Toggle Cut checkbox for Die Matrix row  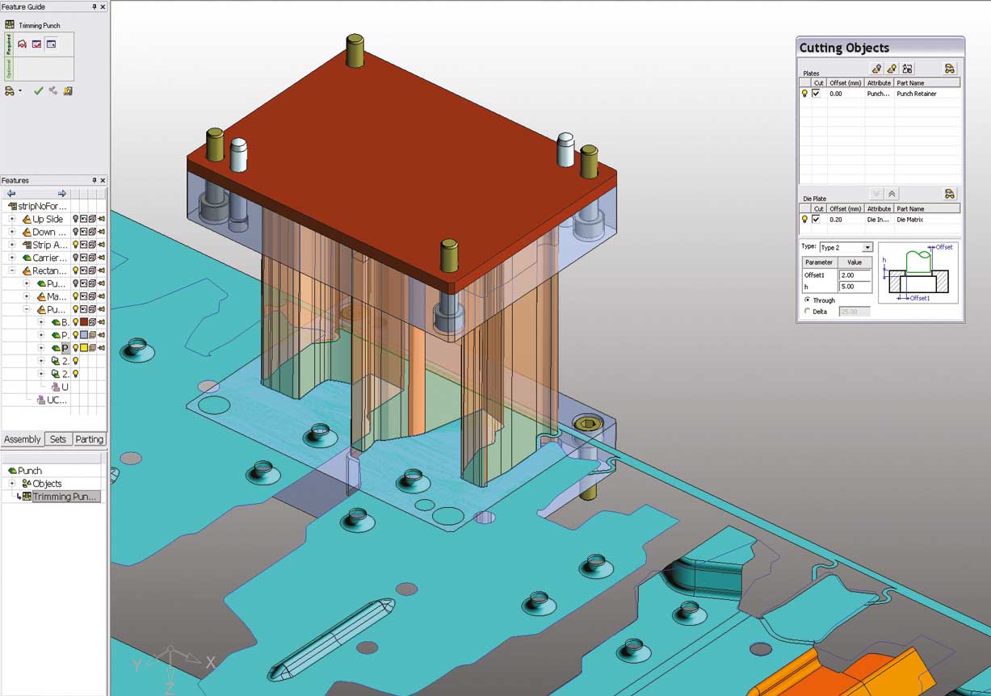pyautogui.click(x=816, y=220)
